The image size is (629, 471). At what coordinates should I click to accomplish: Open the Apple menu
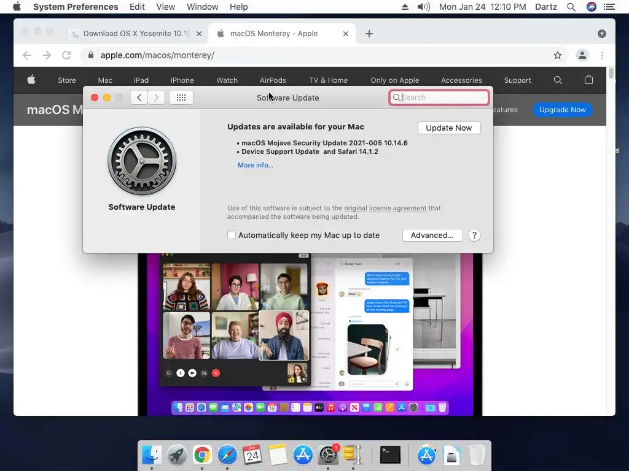tap(17, 7)
